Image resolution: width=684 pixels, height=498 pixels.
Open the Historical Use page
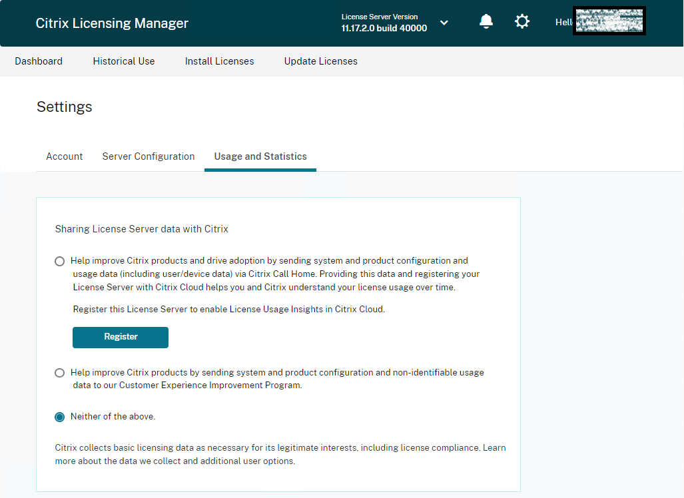[124, 61]
